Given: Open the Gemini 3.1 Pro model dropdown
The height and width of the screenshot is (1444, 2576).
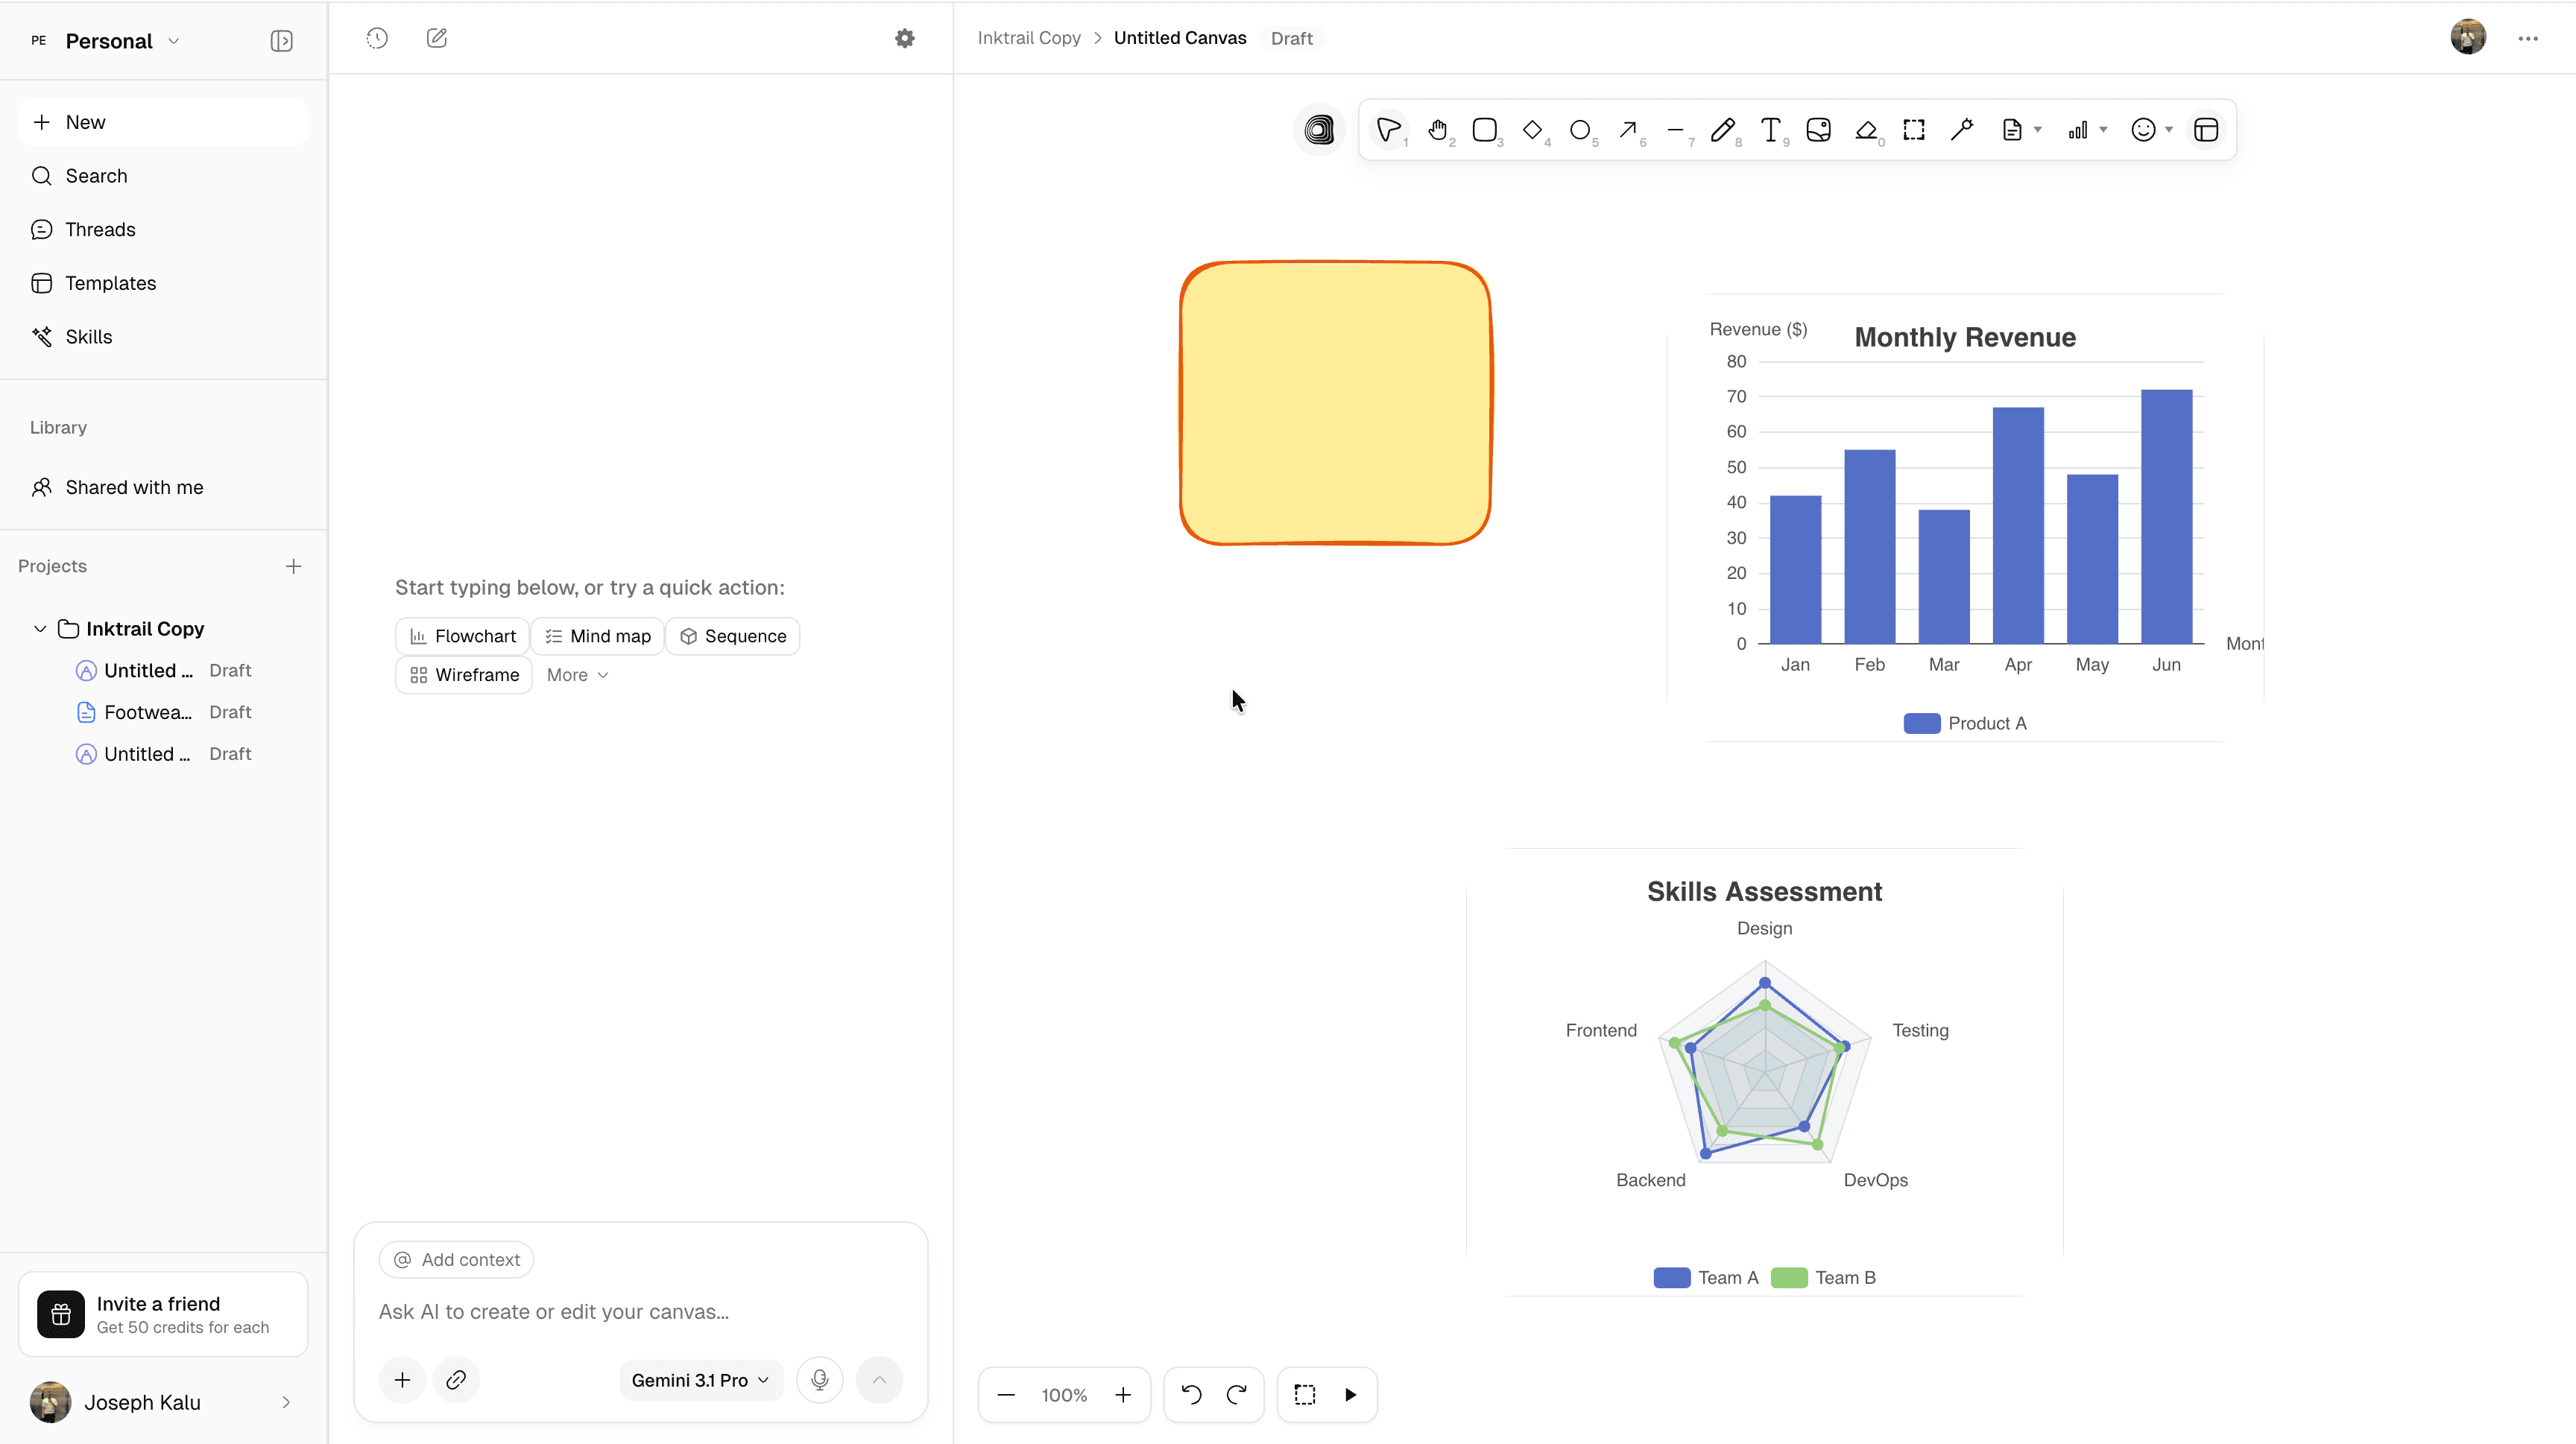Looking at the screenshot, I should (x=700, y=1380).
